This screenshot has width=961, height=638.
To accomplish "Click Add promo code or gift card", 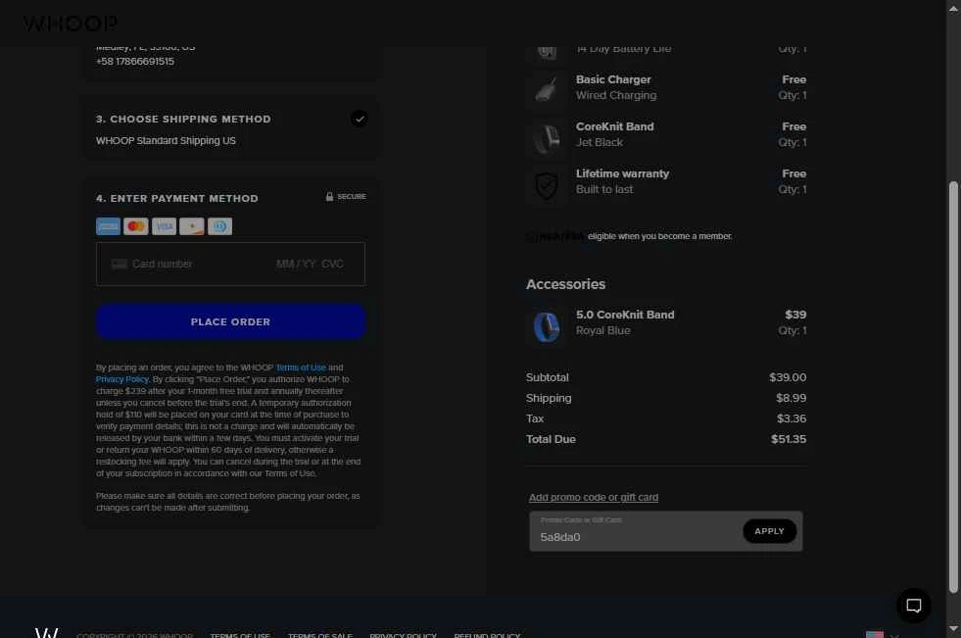I will coord(594,497).
